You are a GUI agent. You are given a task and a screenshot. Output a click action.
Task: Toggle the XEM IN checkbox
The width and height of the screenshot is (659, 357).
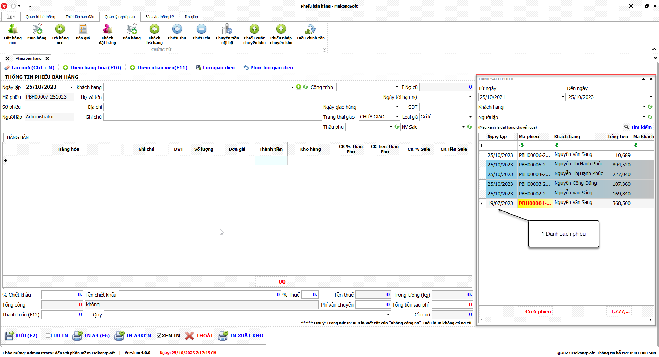coord(159,336)
